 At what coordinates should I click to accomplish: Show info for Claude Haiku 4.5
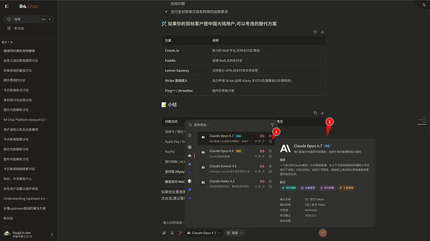(x=270, y=187)
